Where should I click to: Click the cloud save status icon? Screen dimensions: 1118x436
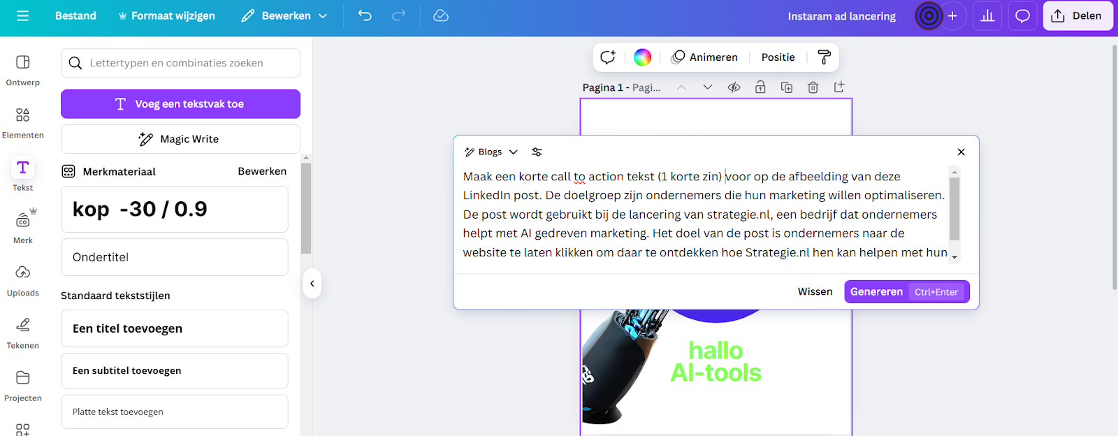(441, 15)
